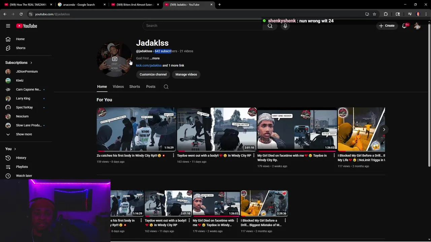This screenshot has height=242, width=431.
Task: Select the channel Home tab
Action: tap(102, 87)
